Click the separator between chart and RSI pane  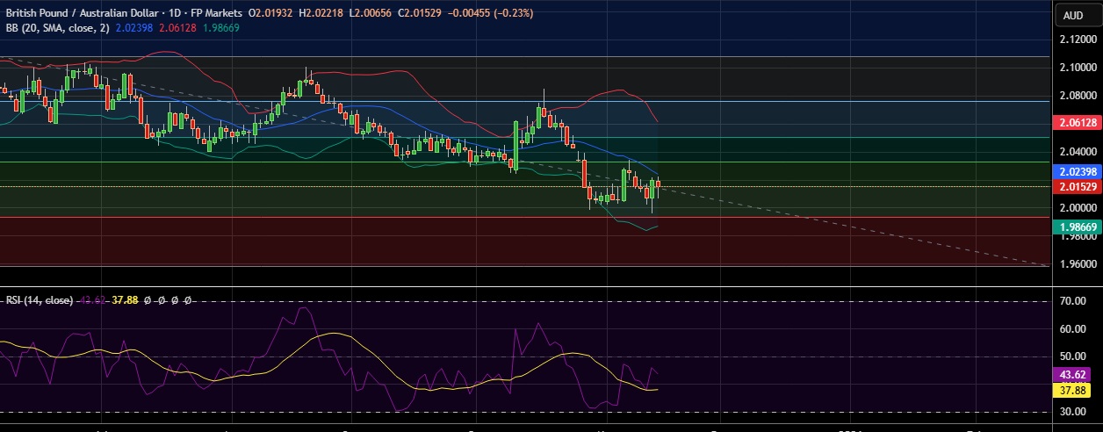[527, 286]
